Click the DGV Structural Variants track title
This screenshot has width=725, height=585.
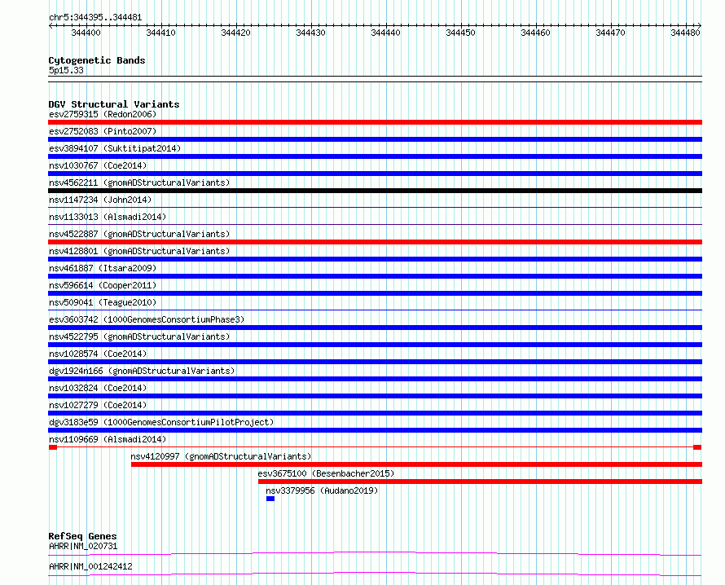114,104
